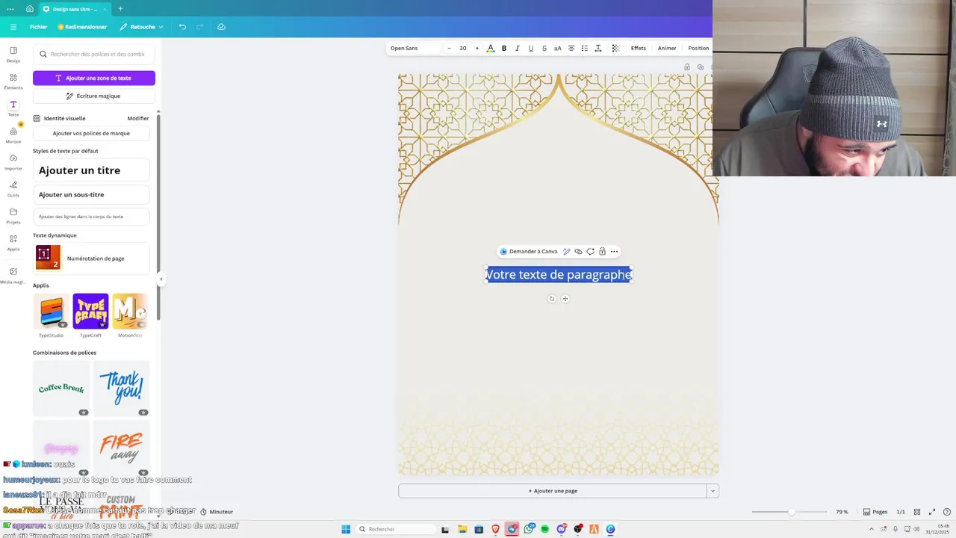Screen dimensions: 956x538
Task: Open Windows Start menu
Action: click(346, 529)
